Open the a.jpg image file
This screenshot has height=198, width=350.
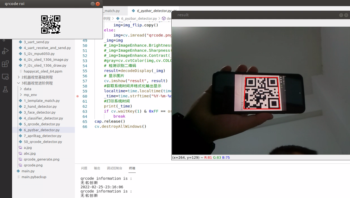(x=28, y=148)
